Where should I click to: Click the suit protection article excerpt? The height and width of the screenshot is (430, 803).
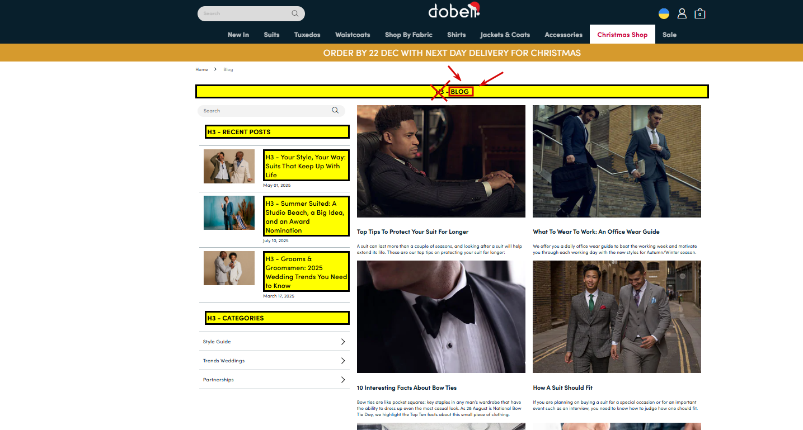440,249
